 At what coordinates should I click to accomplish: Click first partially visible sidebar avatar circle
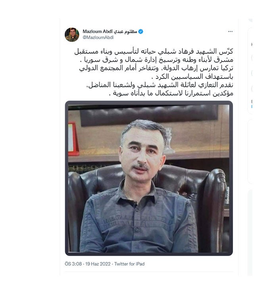[252, 58]
